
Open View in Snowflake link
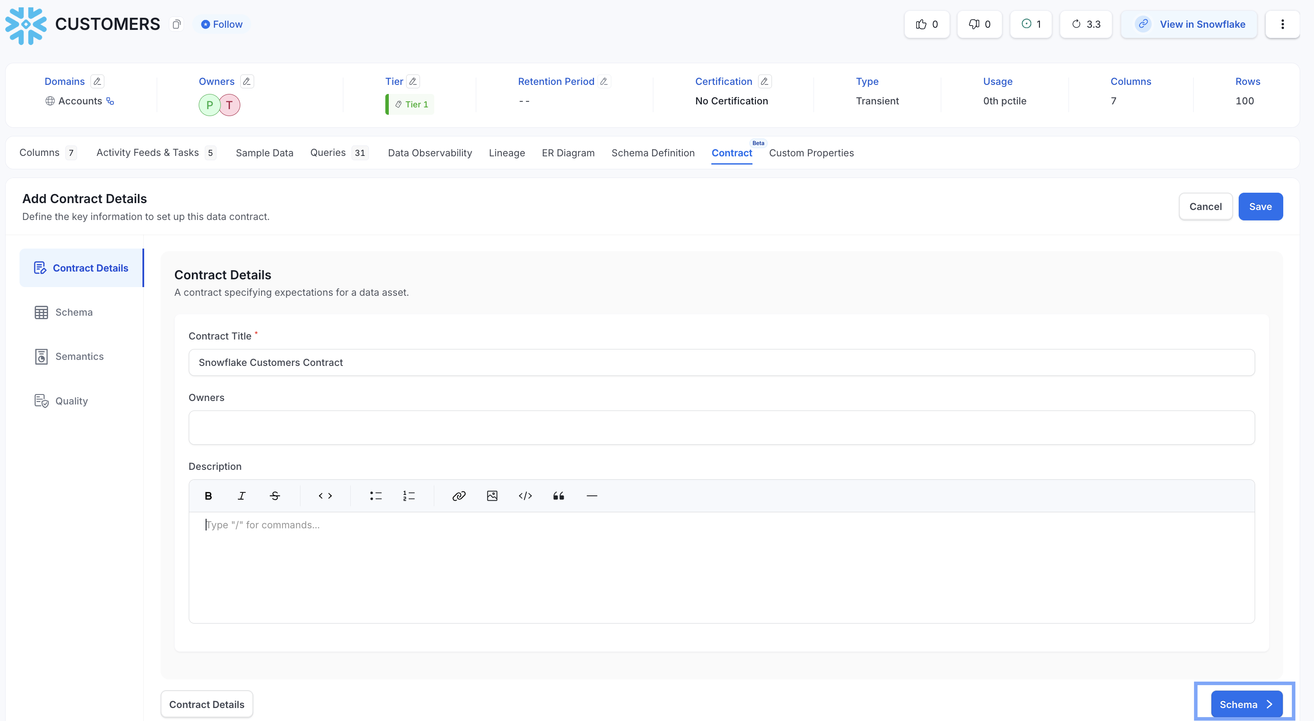[1189, 24]
